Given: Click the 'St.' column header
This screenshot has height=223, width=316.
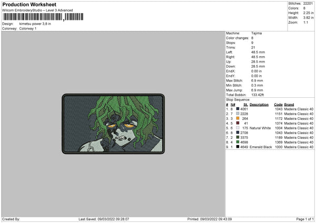Looking at the screenshot, I should [x=245, y=105].
